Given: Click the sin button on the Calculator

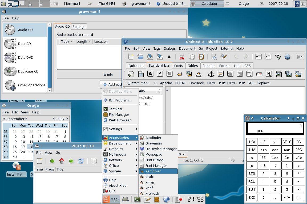Looking at the screenshot, I should tap(263, 150).
